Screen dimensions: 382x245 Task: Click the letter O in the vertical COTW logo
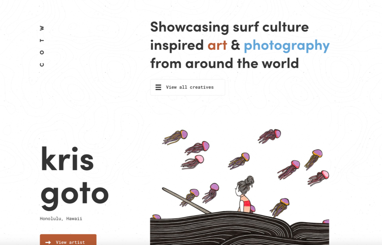tap(42, 52)
